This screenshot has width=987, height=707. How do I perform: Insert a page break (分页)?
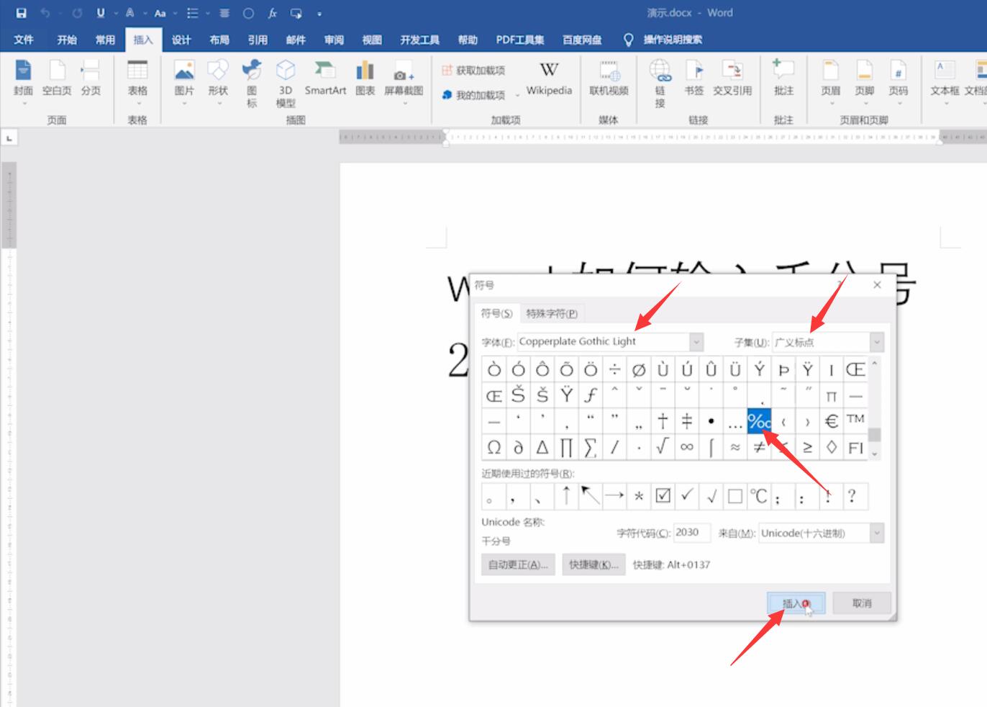point(91,78)
